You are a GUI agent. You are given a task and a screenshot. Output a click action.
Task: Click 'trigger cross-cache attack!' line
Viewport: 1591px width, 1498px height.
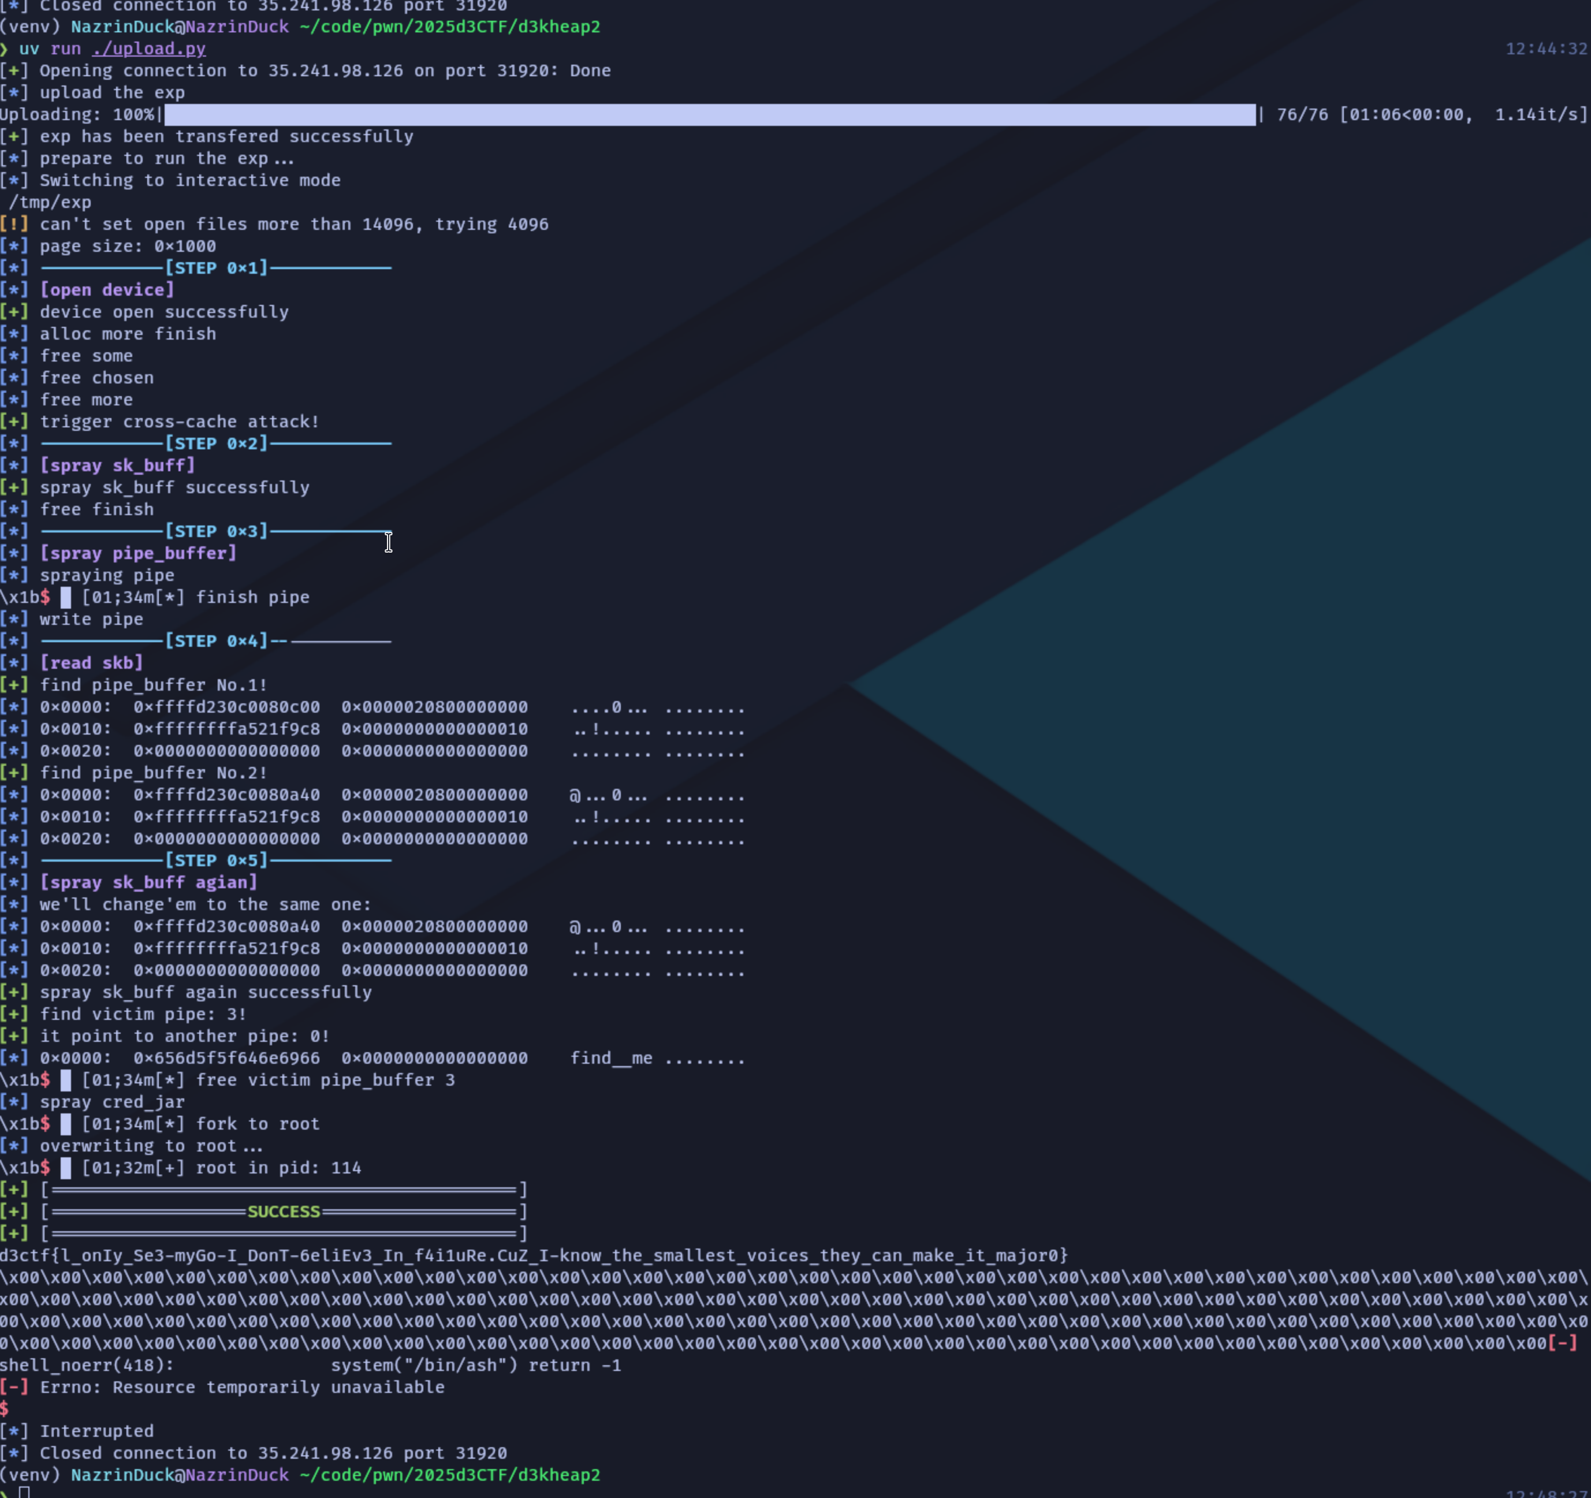pyautogui.click(x=179, y=422)
